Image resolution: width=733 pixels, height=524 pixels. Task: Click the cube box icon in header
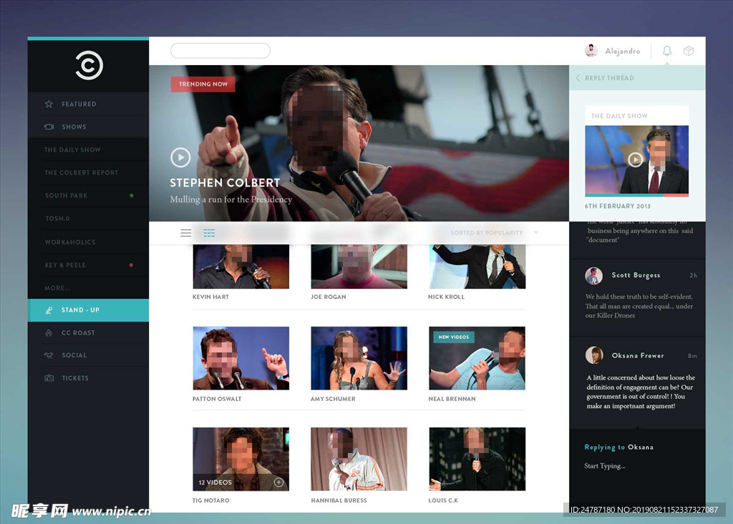coord(689,51)
